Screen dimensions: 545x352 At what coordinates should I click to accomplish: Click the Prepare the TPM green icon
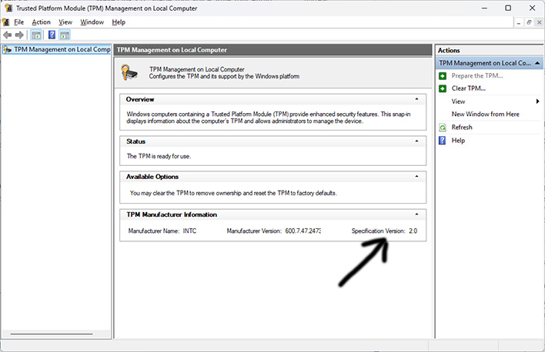pyautogui.click(x=443, y=75)
